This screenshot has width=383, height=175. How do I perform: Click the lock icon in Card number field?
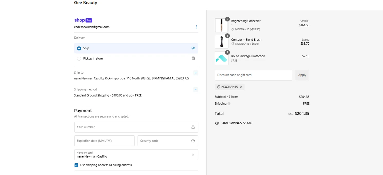point(193,127)
